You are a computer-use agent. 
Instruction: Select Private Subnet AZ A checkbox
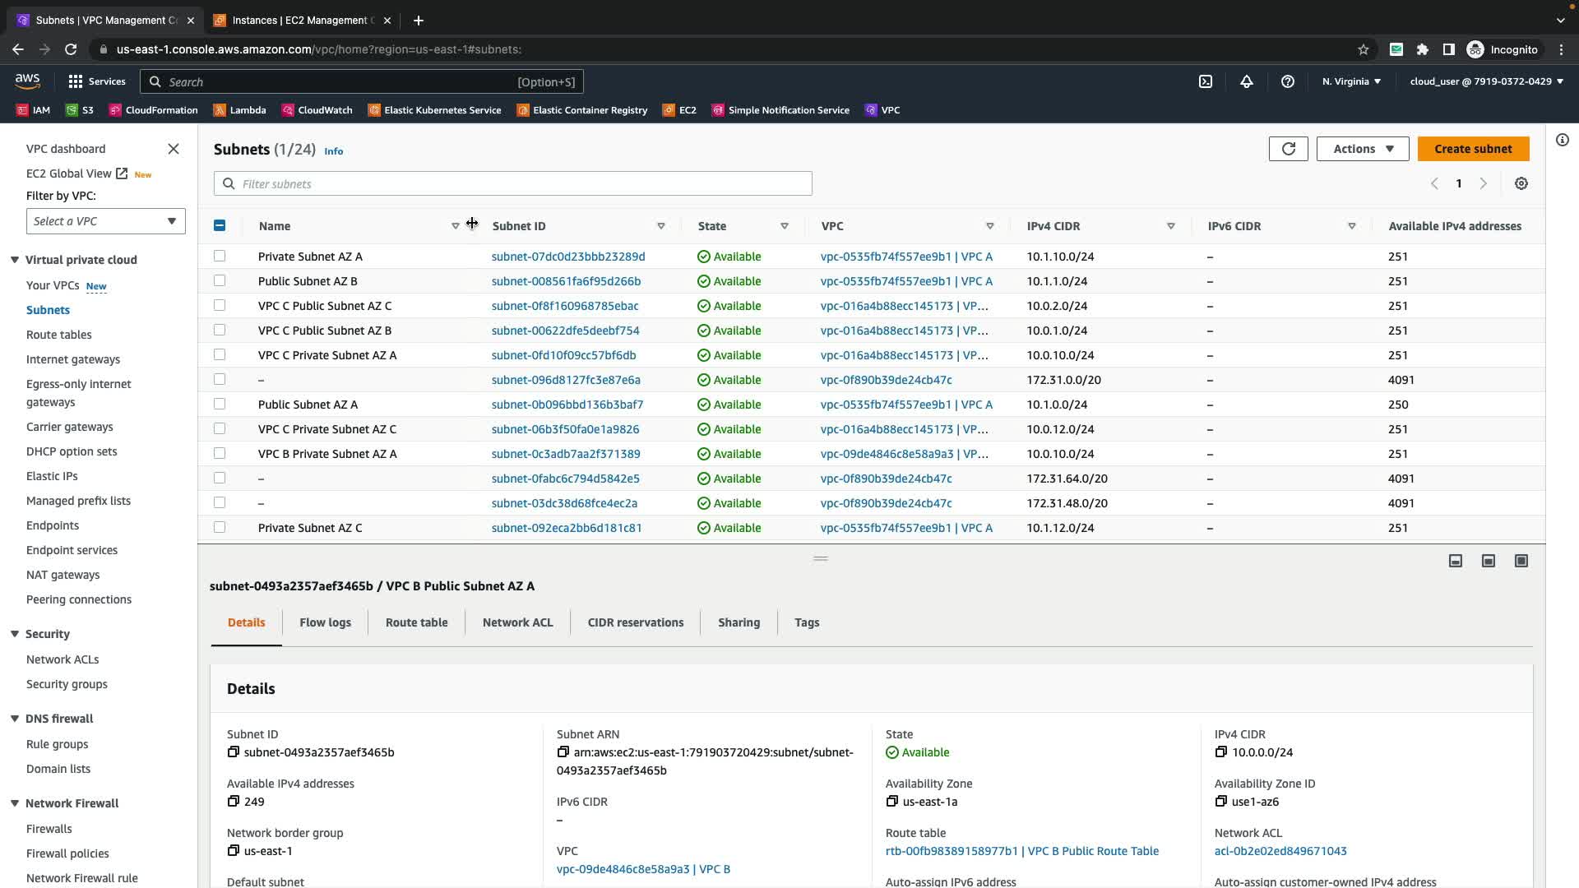click(220, 256)
